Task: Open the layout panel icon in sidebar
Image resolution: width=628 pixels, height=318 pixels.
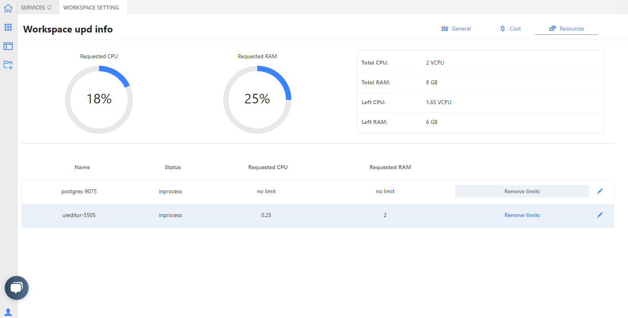Action: [x=8, y=46]
